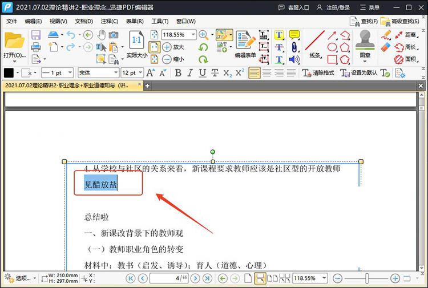Open the 视图(V) menu
Screen dimensions: 428x288
[x=58, y=21]
